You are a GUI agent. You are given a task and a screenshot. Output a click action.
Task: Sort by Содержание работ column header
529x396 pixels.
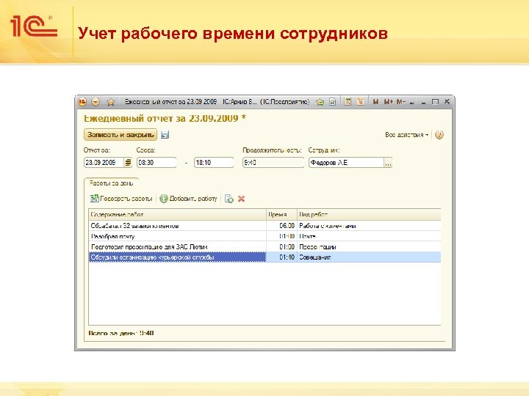click(178, 214)
